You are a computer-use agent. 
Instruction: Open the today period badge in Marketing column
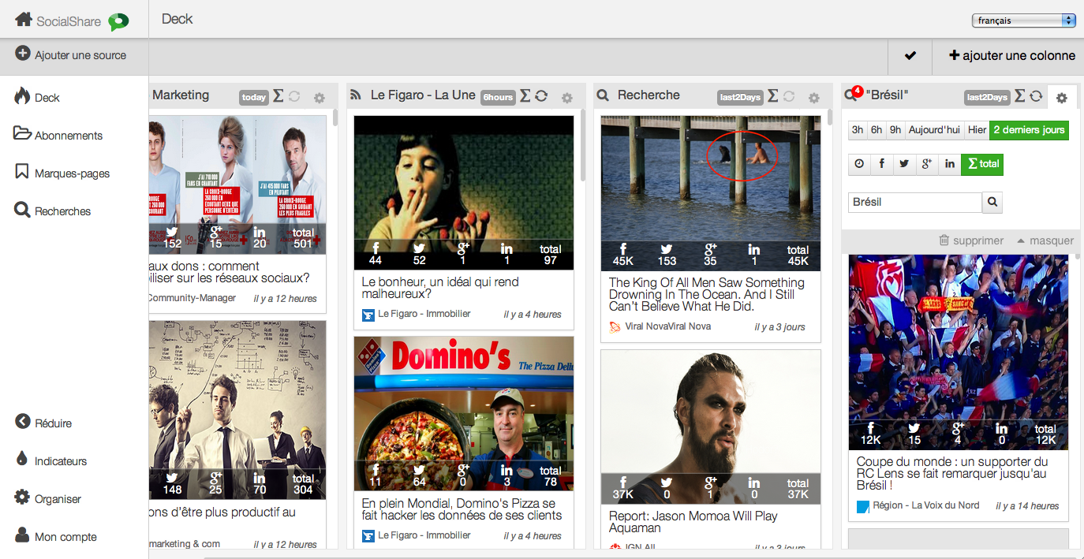(254, 98)
